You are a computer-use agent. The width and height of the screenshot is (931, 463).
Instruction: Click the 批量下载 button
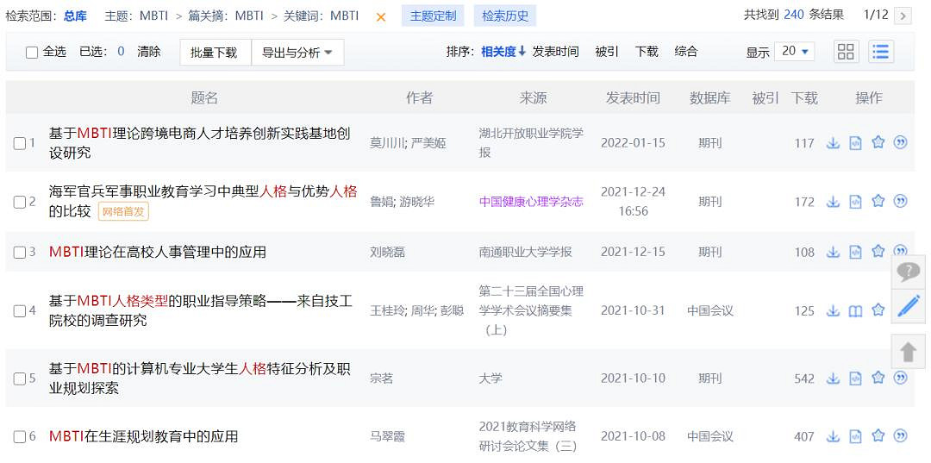coord(215,53)
